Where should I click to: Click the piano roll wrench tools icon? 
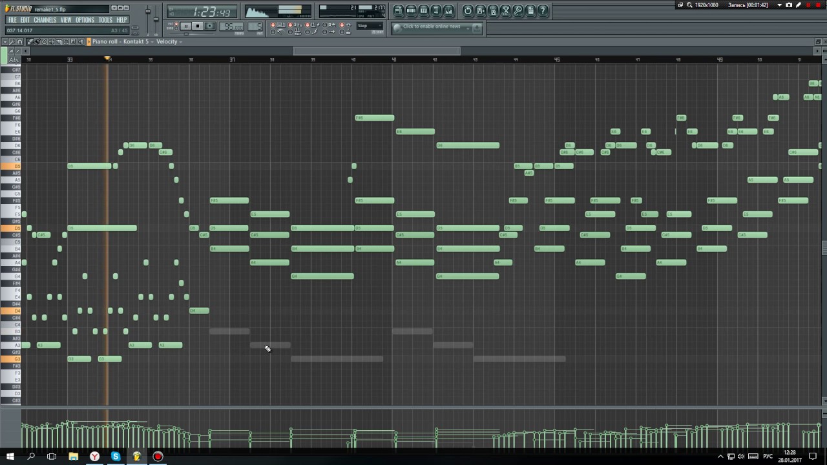12,41
